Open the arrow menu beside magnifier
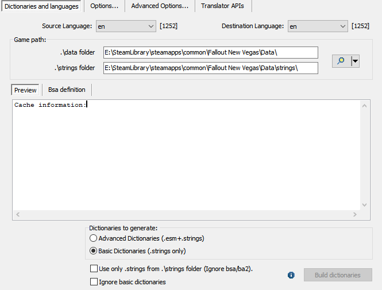This screenshot has width=382, height=290. pos(355,61)
